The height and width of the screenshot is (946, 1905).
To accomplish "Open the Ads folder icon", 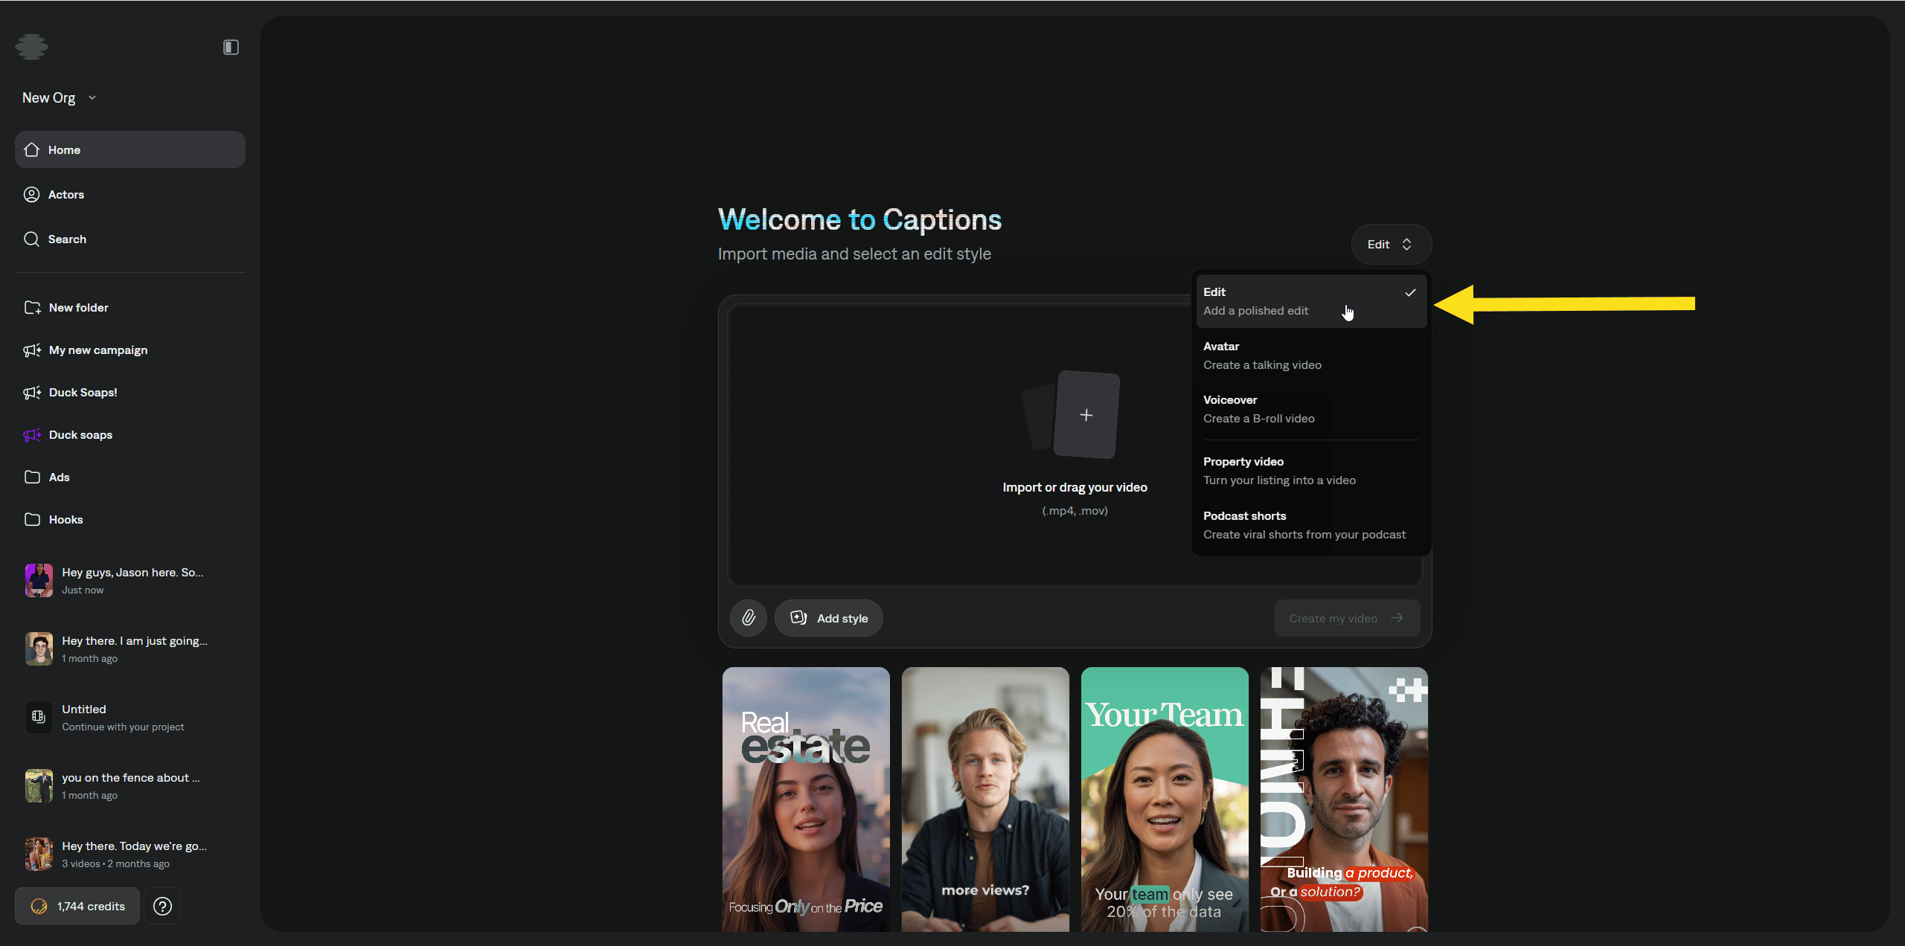I will click(32, 477).
